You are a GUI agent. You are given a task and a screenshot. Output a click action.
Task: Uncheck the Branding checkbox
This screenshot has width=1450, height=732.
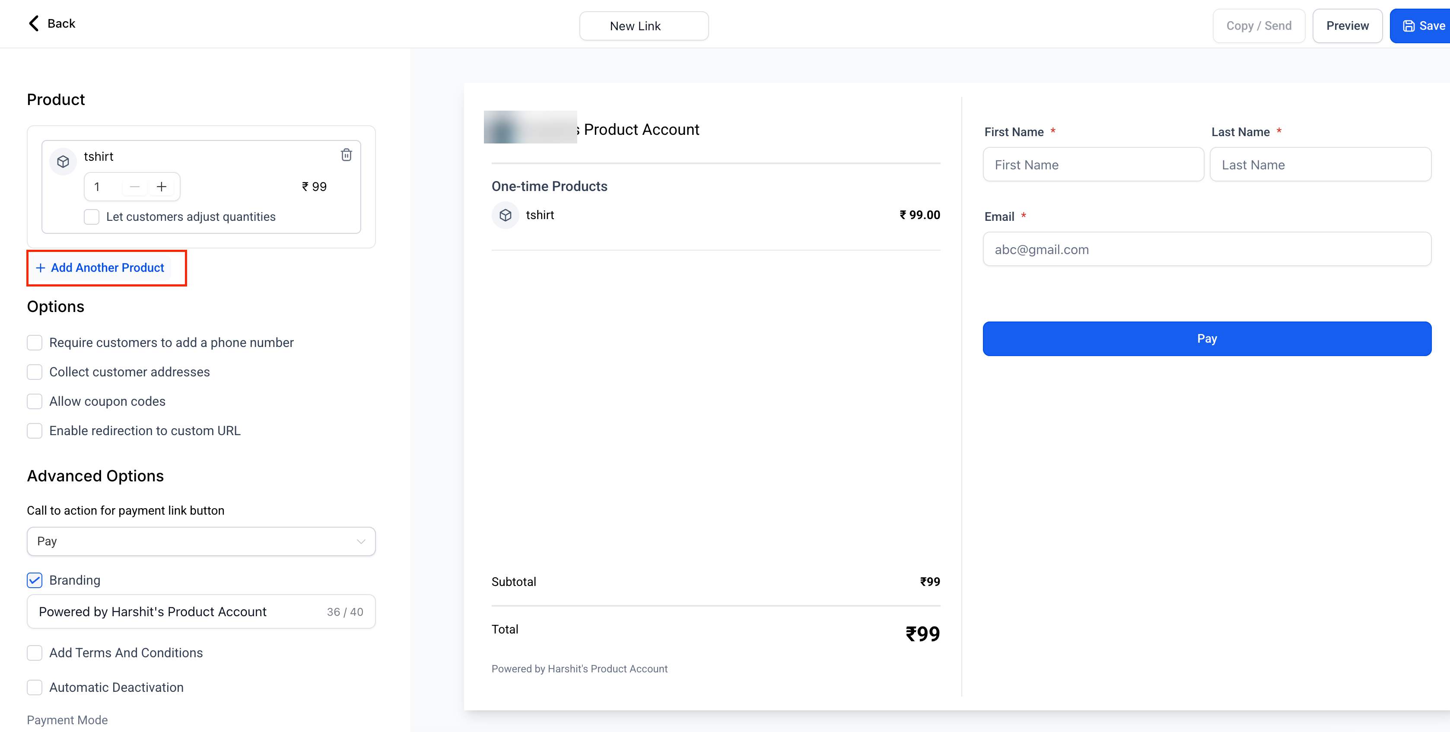pyautogui.click(x=35, y=580)
